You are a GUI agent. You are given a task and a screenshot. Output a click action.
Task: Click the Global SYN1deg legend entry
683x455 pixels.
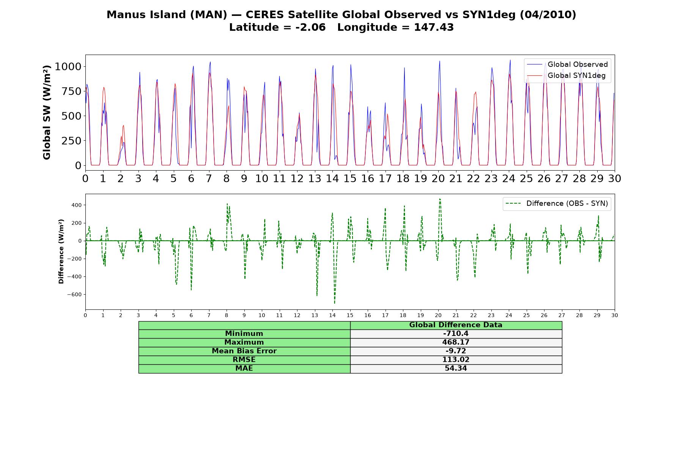pos(566,76)
